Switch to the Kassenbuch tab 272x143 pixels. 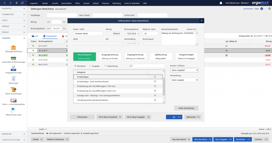50,36
